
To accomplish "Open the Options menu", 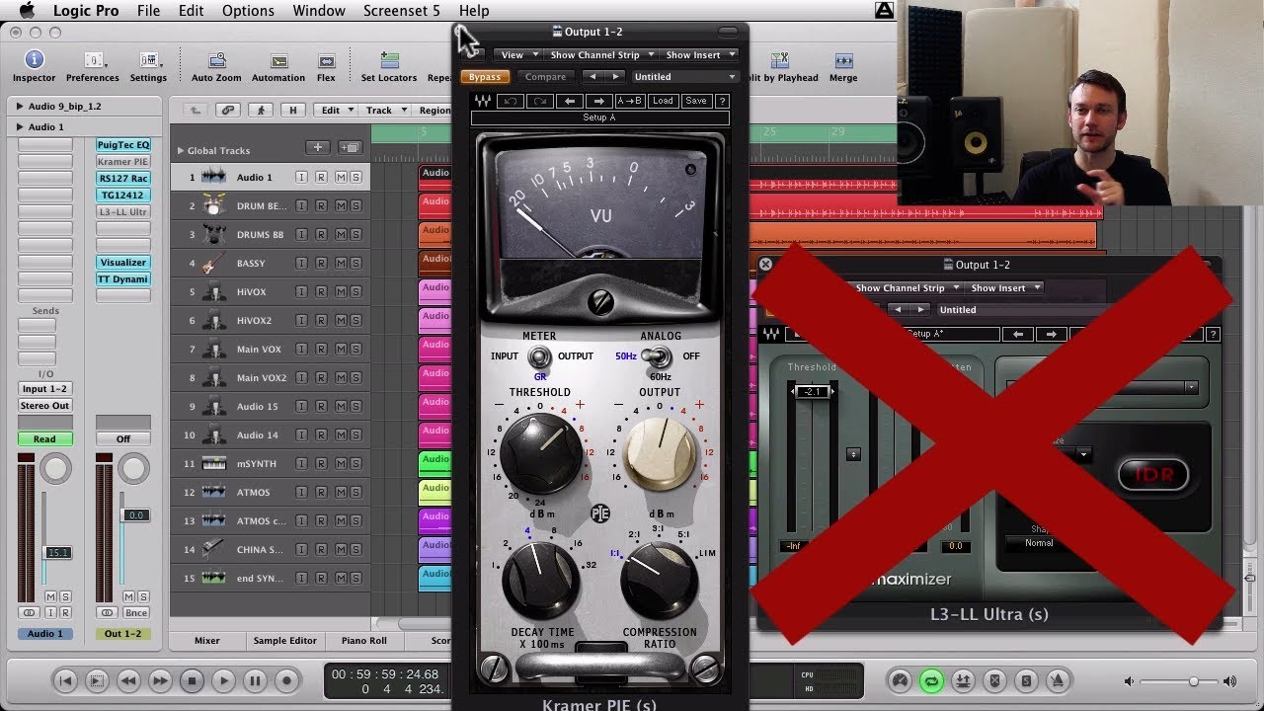I will (248, 11).
